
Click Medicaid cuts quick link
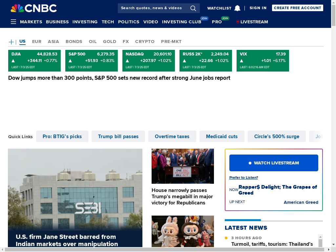point(222,136)
